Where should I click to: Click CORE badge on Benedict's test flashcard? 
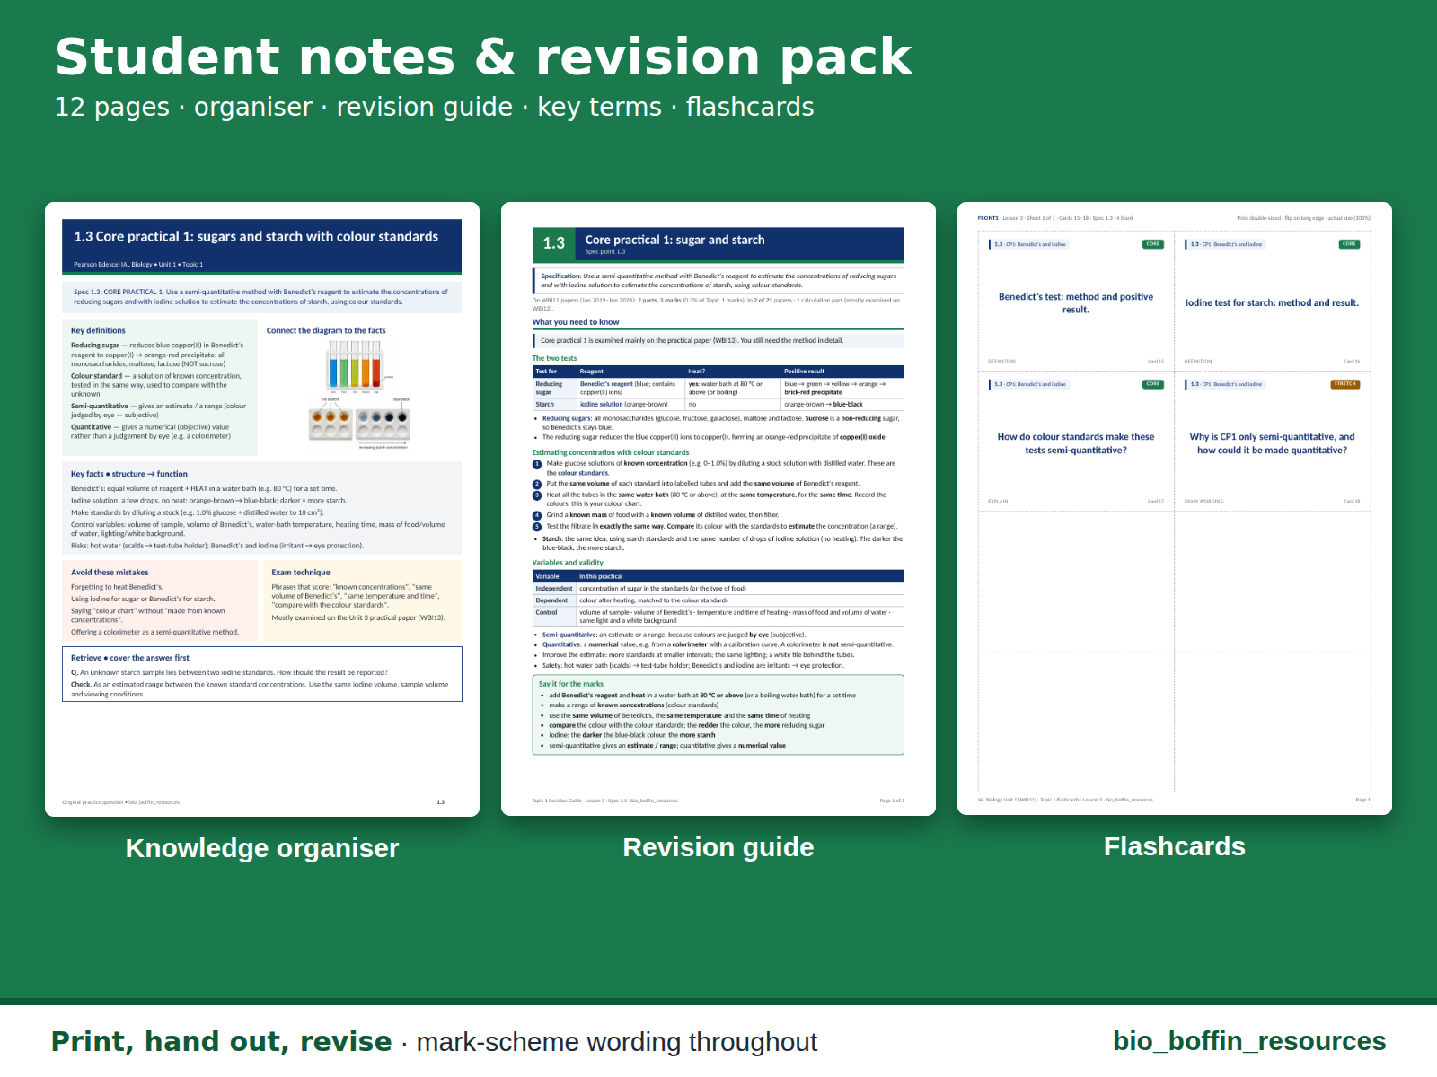[x=1152, y=244]
